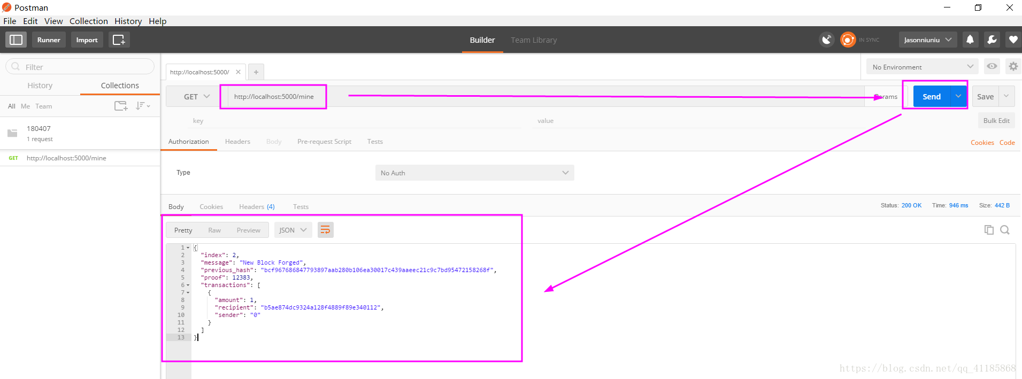Open the No Environment dropdown
The height and width of the screenshot is (379, 1022).
(x=922, y=67)
